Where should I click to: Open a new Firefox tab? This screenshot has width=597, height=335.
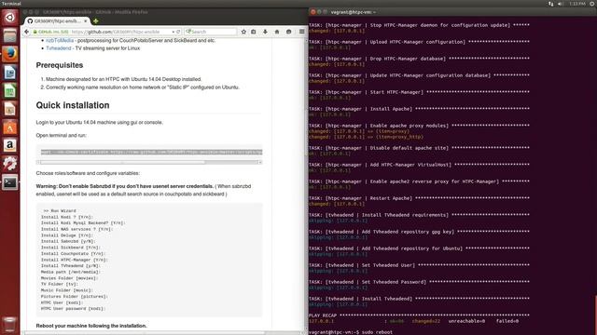pyautogui.click(x=96, y=20)
